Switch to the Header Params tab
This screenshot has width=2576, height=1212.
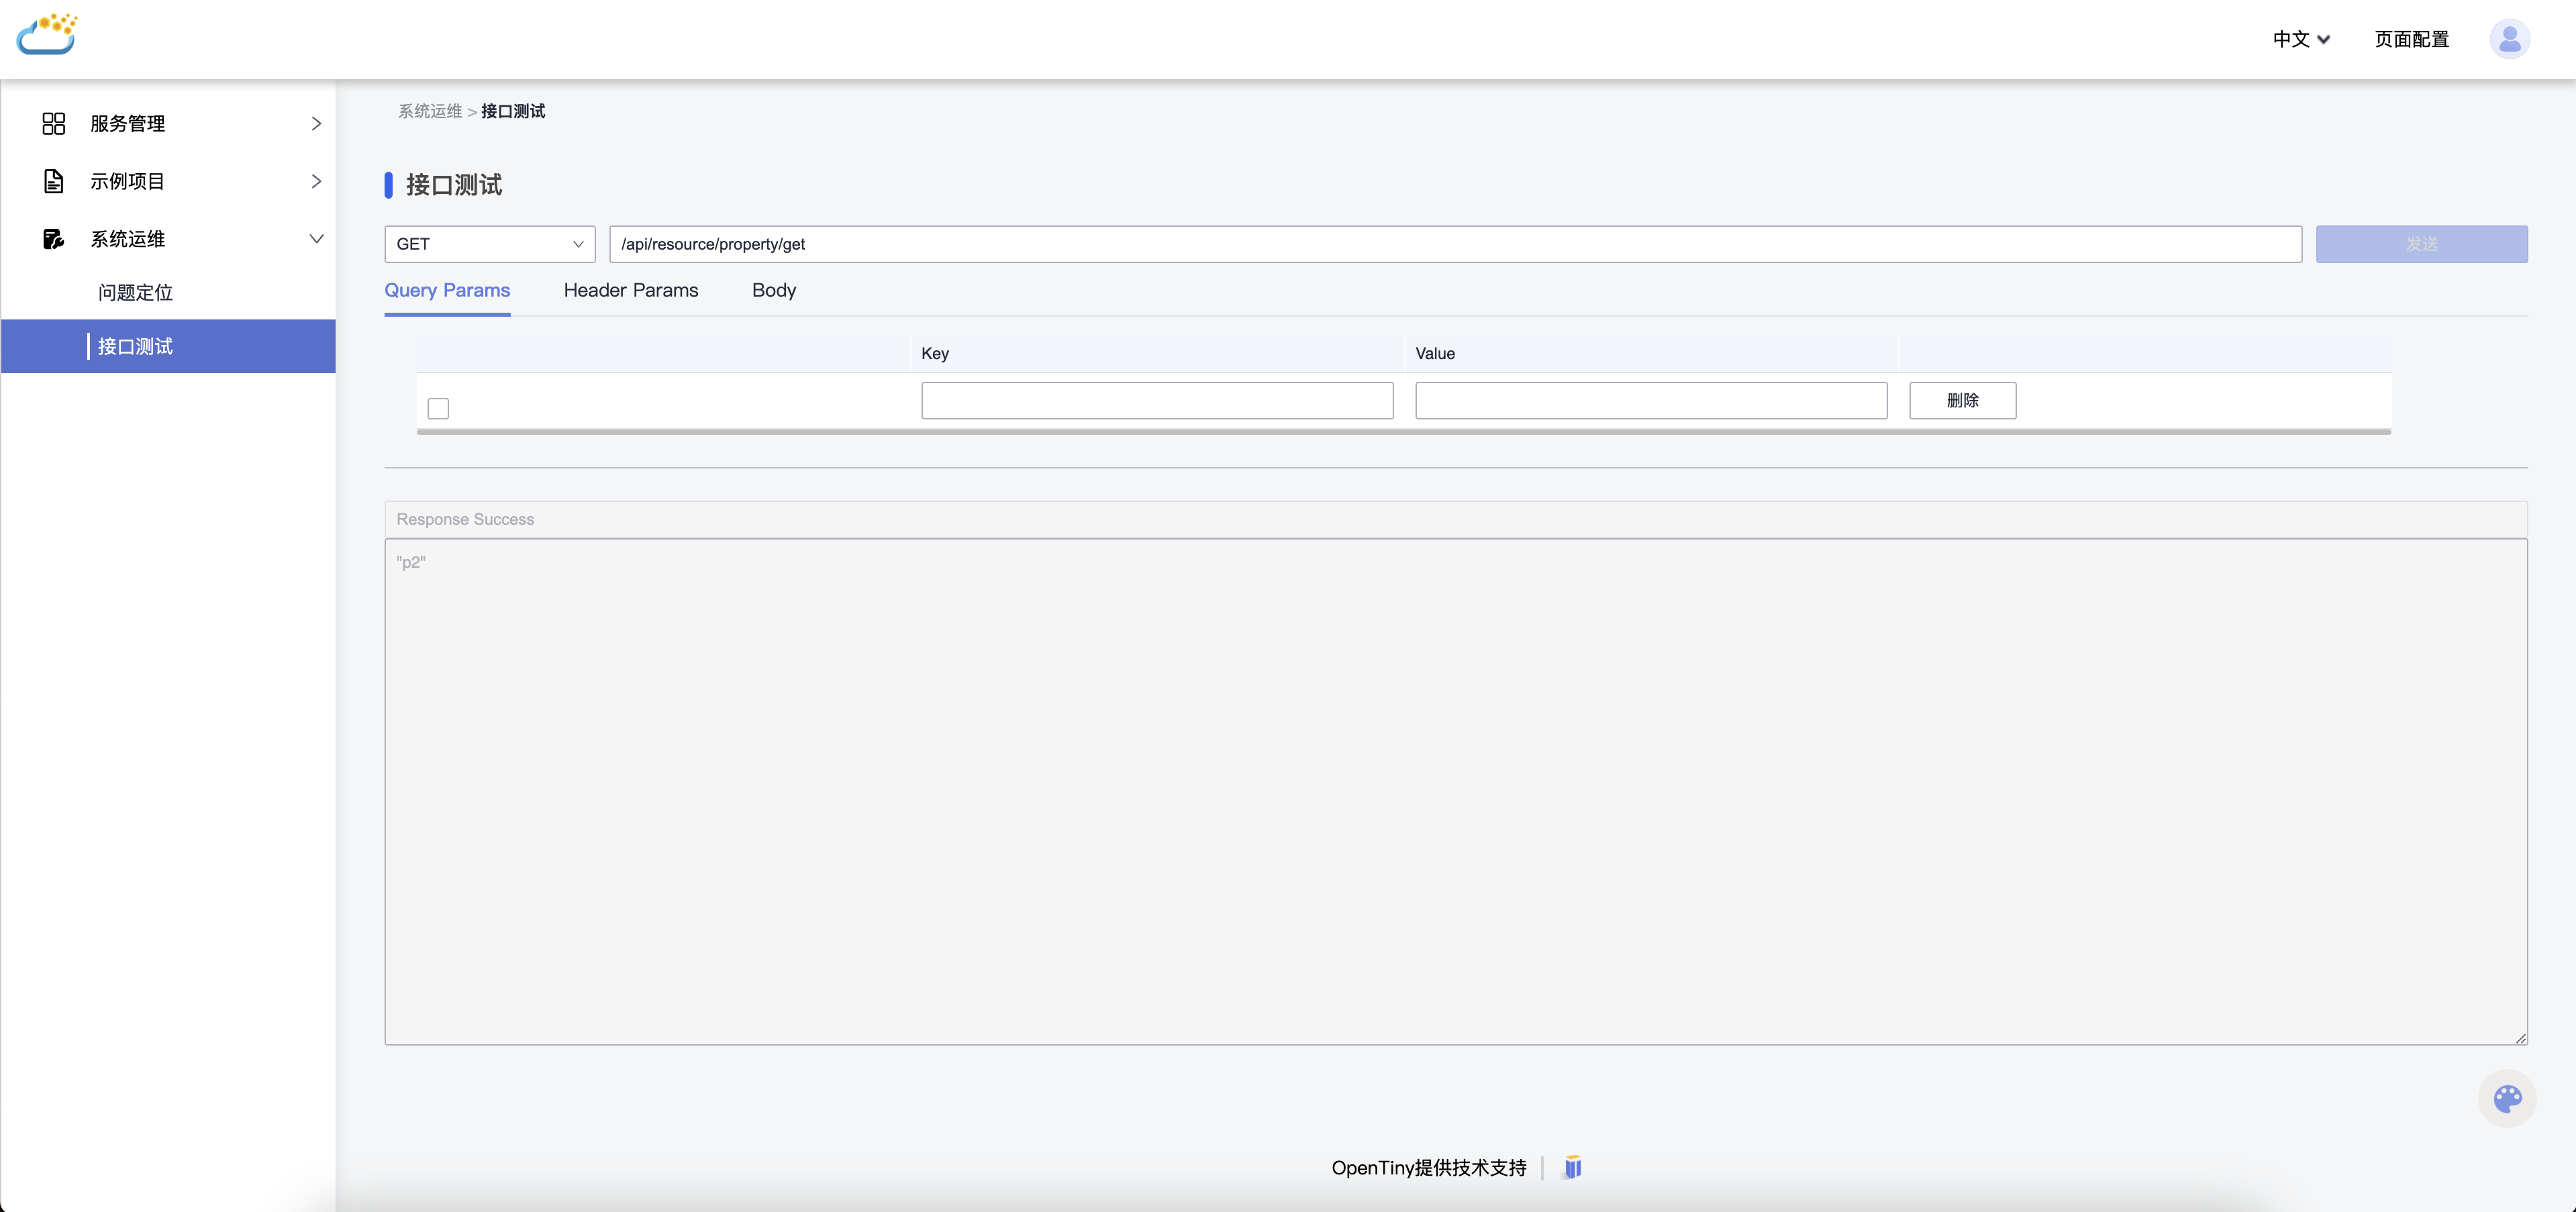[630, 290]
